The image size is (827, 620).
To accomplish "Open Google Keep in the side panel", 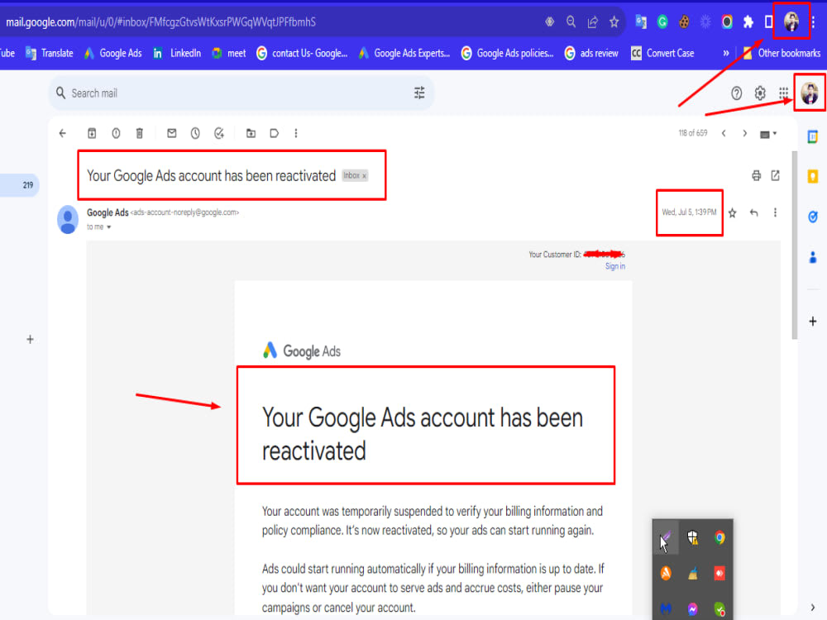I will [812, 176].
